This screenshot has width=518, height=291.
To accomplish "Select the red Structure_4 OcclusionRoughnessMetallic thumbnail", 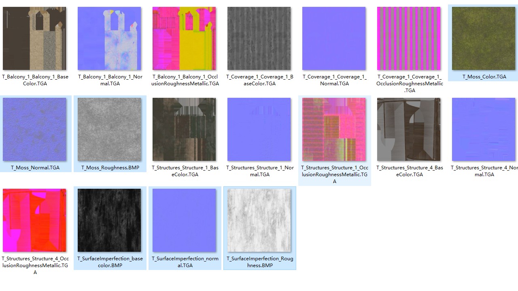I will coord(34,220).
